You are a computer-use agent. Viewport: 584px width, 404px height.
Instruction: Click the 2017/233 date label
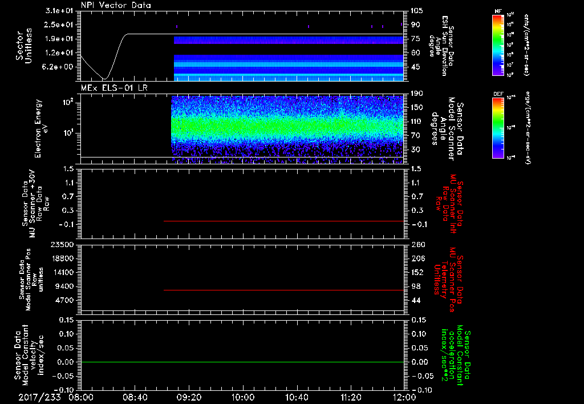tap(39, 397)
